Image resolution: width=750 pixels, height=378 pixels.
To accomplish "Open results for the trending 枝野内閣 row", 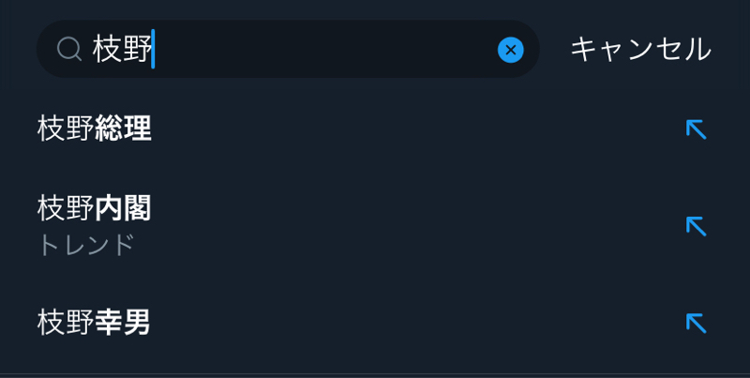I will pyautogui.click(x=281, y=225).
